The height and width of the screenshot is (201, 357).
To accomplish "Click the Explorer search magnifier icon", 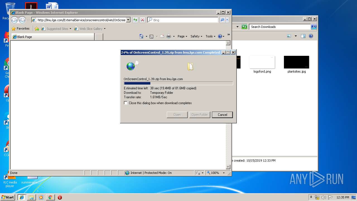I will pos(314,27).
